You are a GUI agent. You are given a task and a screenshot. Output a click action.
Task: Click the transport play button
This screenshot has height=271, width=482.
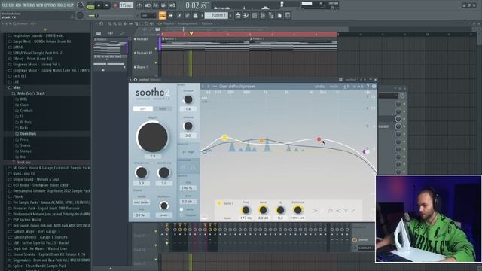pos(99,5)
